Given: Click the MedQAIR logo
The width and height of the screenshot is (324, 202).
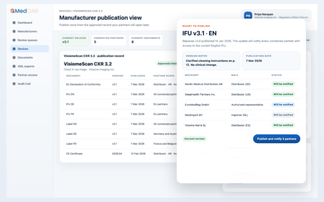Looking at the screenshot, I should pyautogui.click(x=24, y=11).
